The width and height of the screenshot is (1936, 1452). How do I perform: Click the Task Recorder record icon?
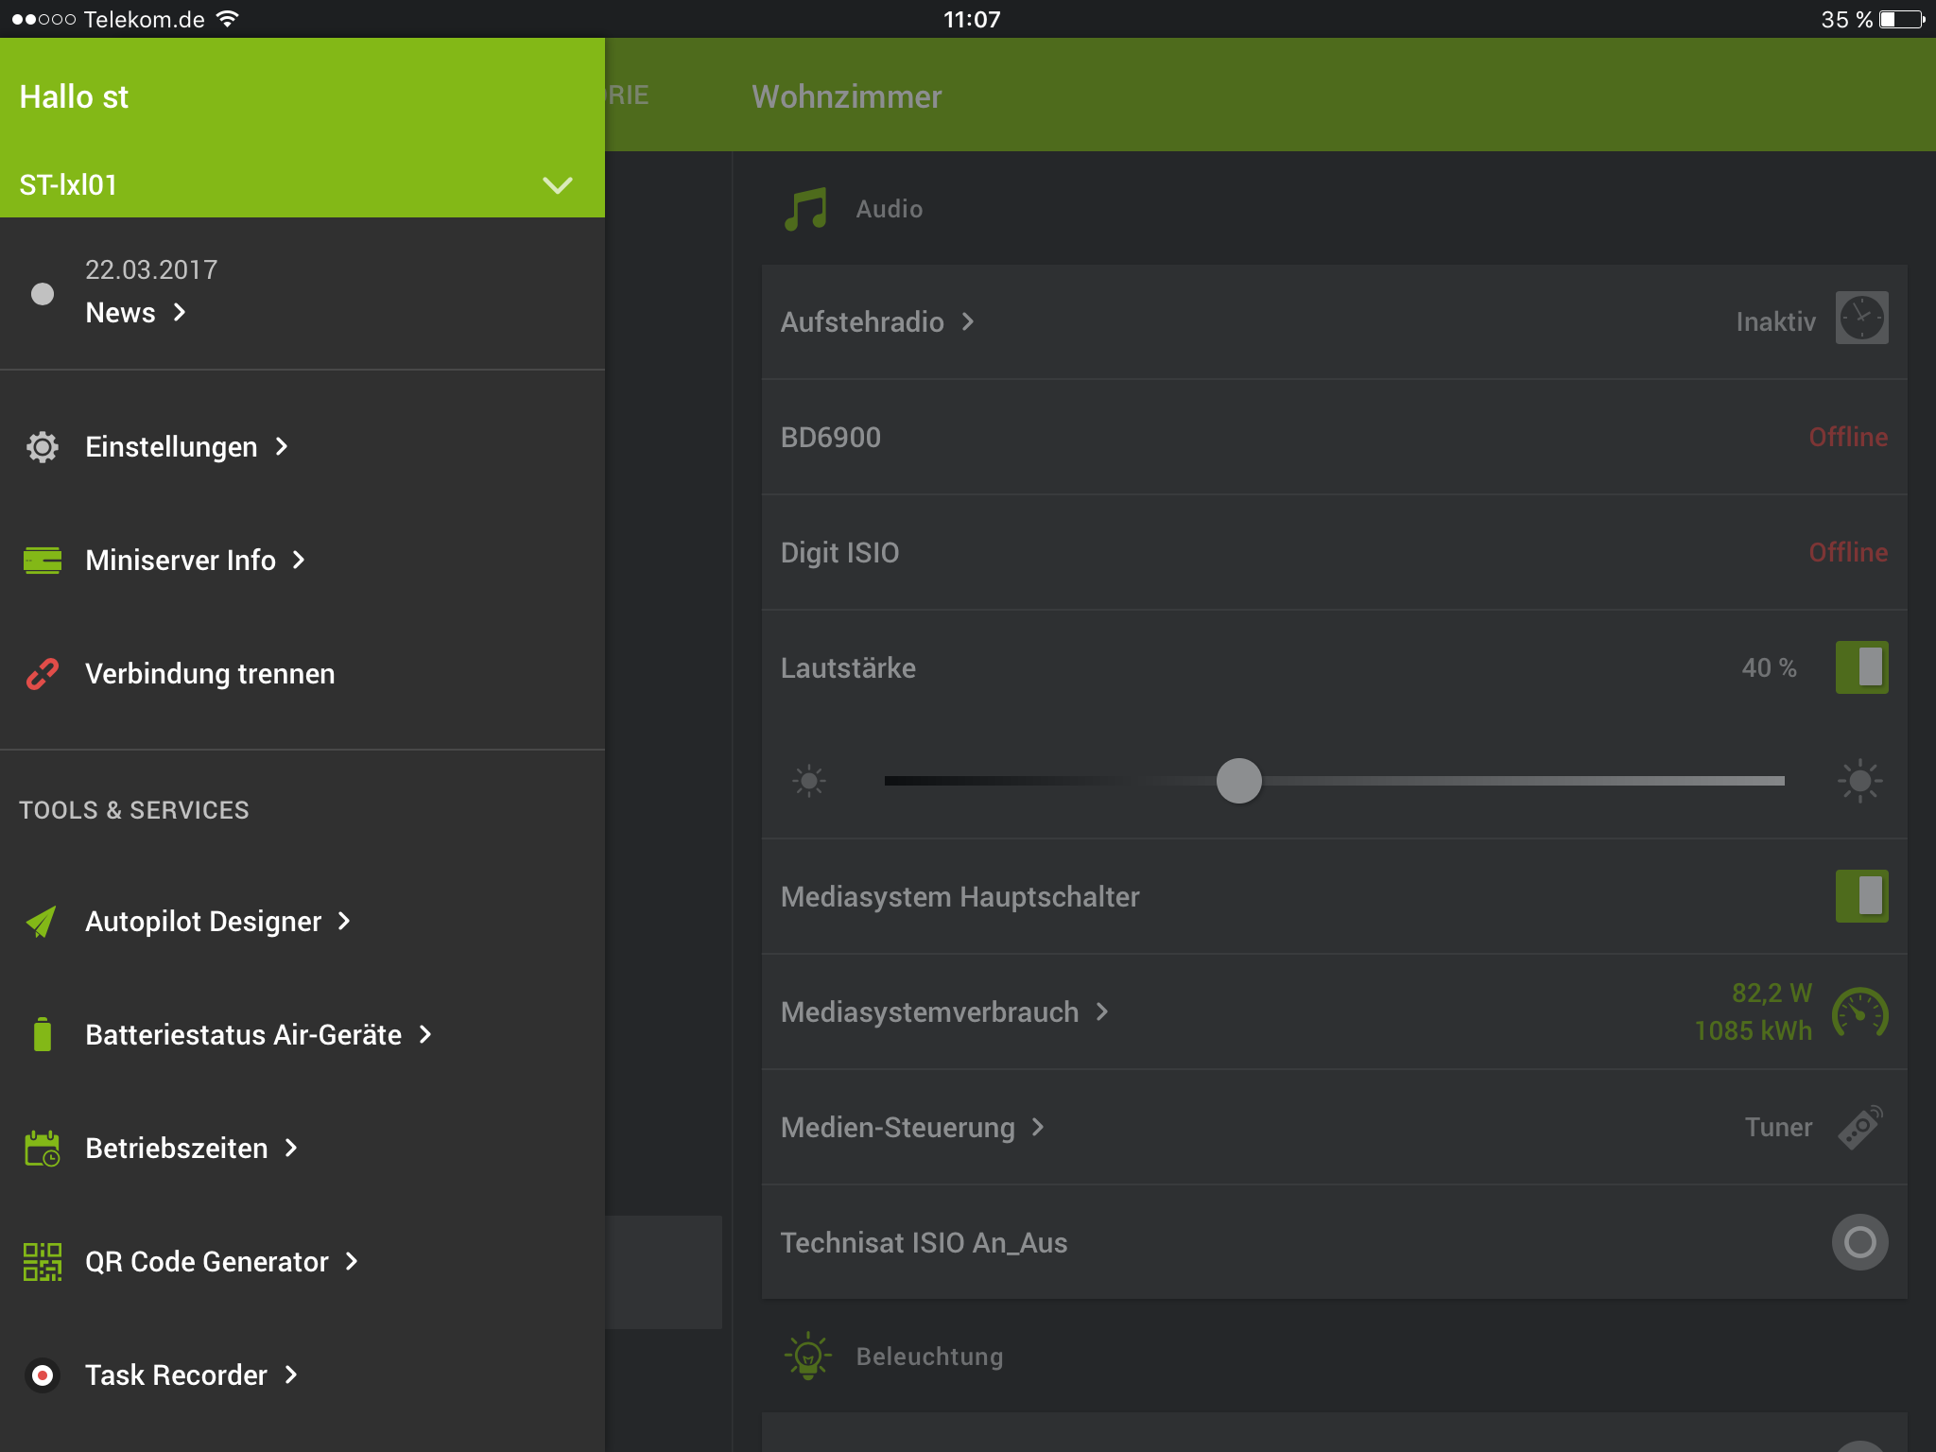43,1375
